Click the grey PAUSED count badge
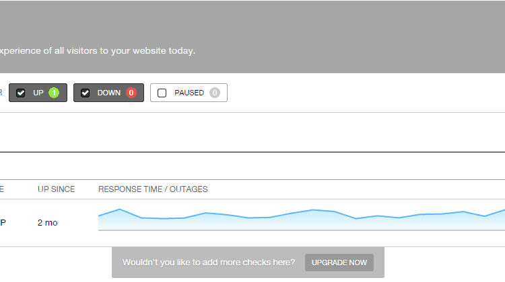This screenshot has width=505, height=282. pos(215,93)
